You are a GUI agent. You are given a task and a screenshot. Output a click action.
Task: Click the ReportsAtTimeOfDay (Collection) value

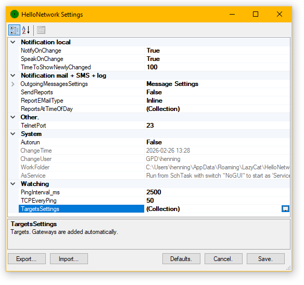click(163, 109)
